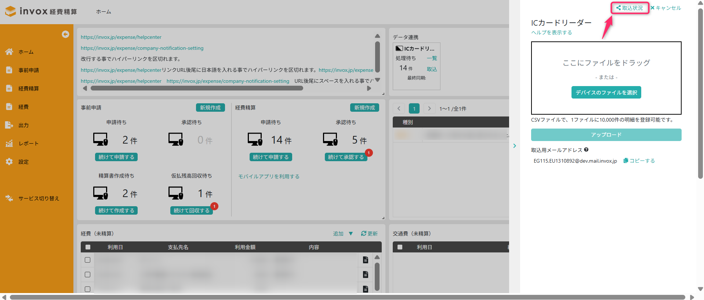
Task: Open the ホーム tab in top bar
Action: 104,12
